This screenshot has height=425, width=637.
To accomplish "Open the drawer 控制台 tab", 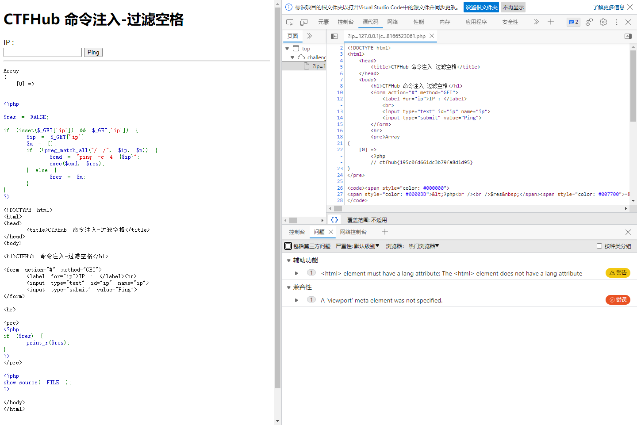I will coord(297,232).
